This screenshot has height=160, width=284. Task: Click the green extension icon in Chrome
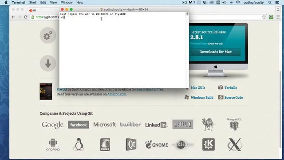[271, 17]
